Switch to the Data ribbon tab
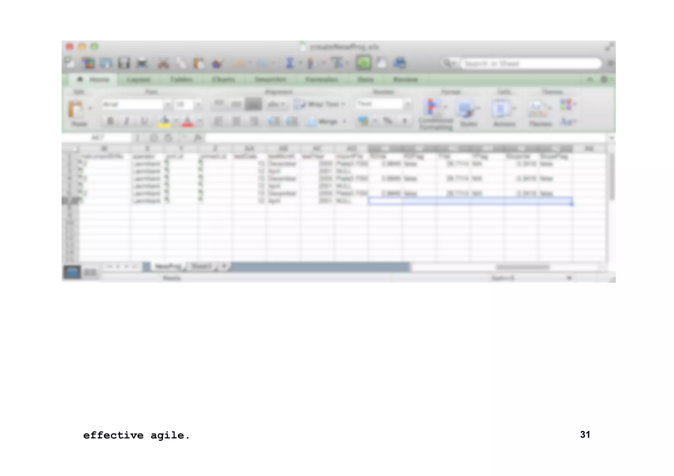674x476 pixels. point(365,80)
